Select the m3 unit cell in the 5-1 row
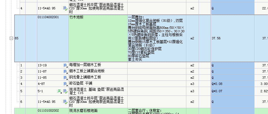The height and width of the screenshot is (114, 268). (192, 91)
